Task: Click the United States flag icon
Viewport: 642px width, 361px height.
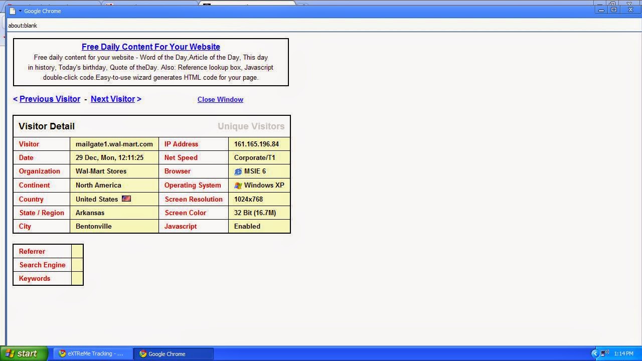Action: click(x=126, y=199)
